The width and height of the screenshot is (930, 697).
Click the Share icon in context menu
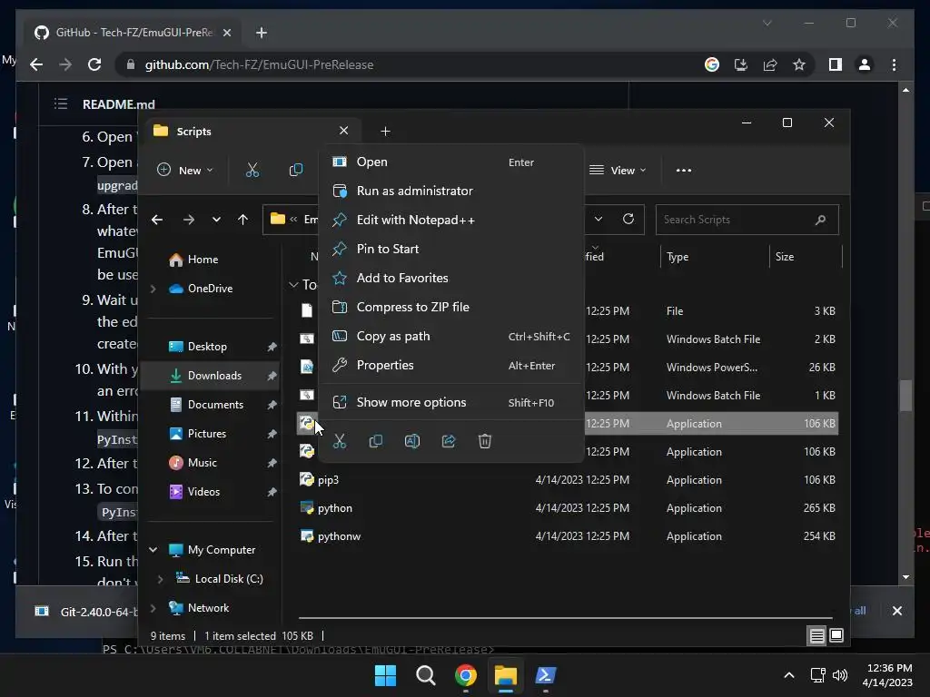(x=449, y=441)
